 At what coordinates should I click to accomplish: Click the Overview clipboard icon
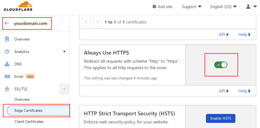tap(7, 39)
